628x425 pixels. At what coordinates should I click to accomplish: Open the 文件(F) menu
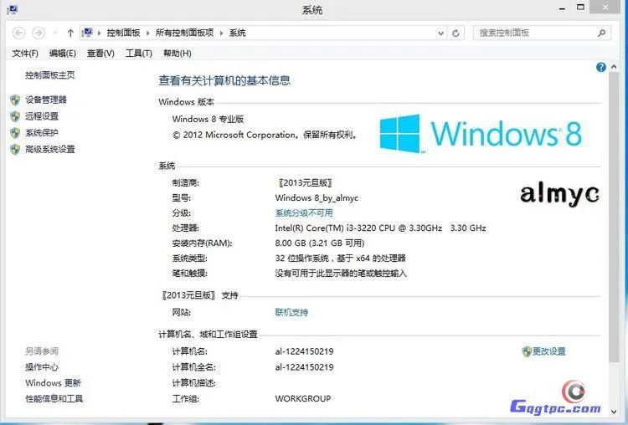(25, 54)
